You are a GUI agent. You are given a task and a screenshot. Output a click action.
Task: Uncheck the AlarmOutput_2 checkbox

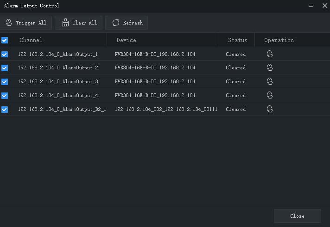point(5,68)
